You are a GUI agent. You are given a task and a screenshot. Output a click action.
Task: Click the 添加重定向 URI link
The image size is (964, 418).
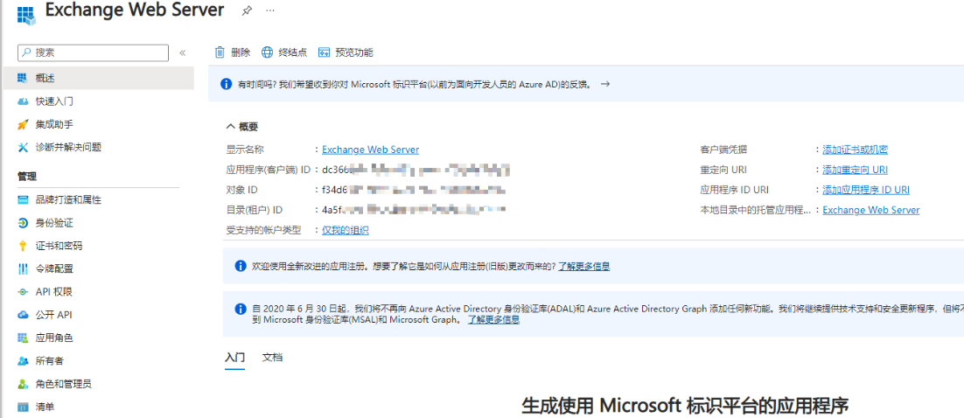point(855,170)
